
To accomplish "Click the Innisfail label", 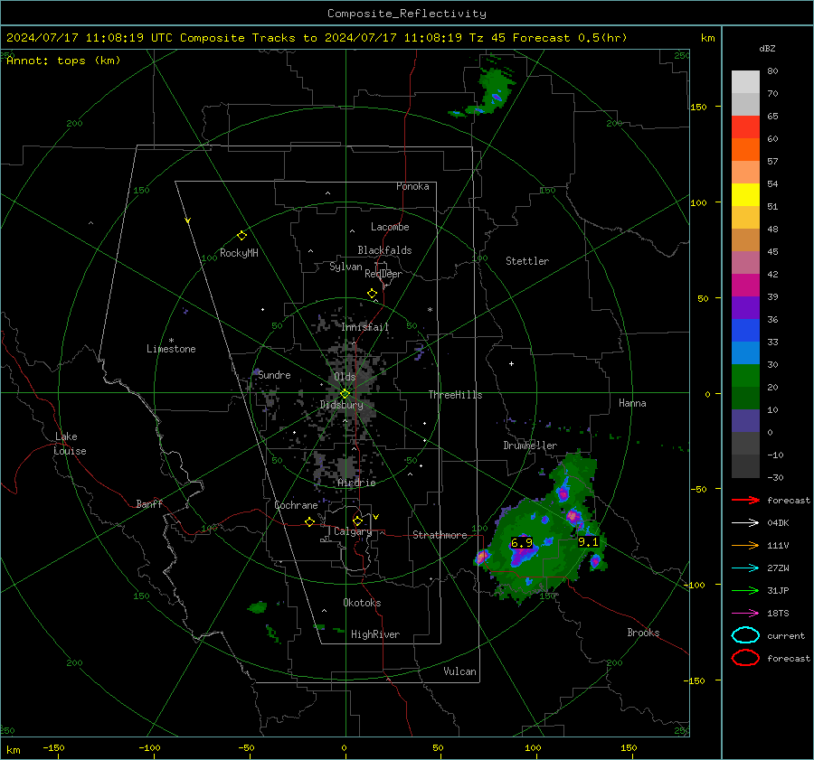I will (364, 327).
